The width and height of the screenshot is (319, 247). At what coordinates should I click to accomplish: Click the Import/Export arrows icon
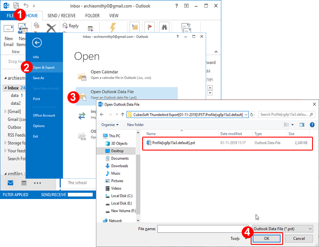click(82, 116)
